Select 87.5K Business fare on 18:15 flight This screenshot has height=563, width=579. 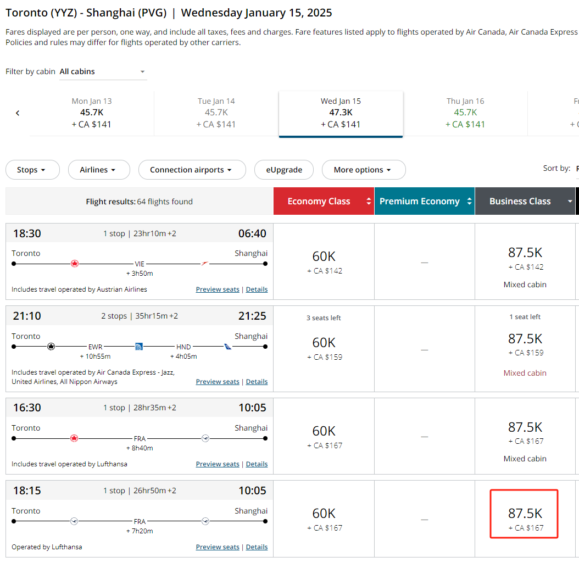525,514
